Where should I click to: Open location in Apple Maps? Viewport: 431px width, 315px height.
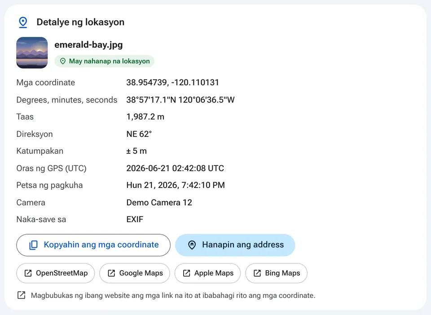pos(207,273)
